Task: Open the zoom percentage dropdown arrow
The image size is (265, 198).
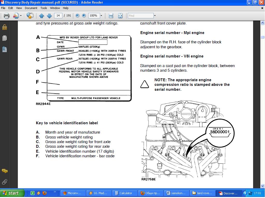Action: 101,16
